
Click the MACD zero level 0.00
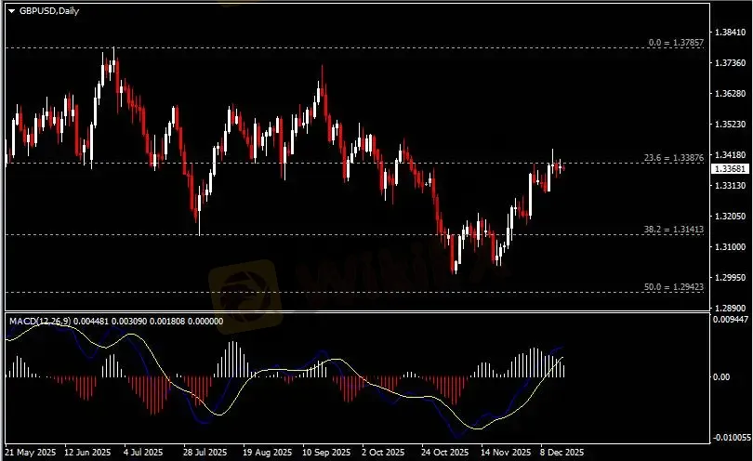tap(721, 377)
